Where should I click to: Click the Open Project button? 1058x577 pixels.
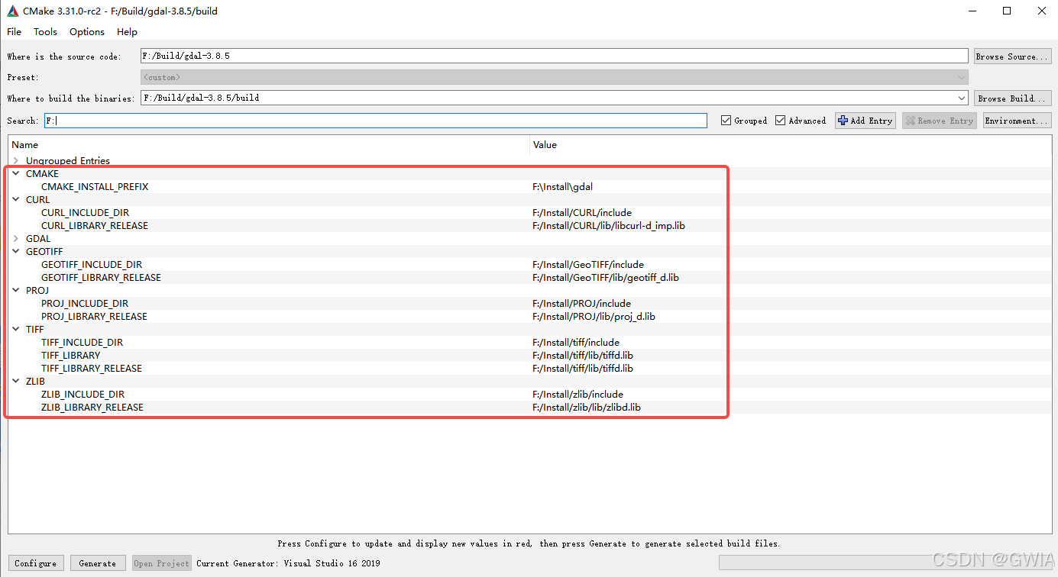(x=161, y=563)
